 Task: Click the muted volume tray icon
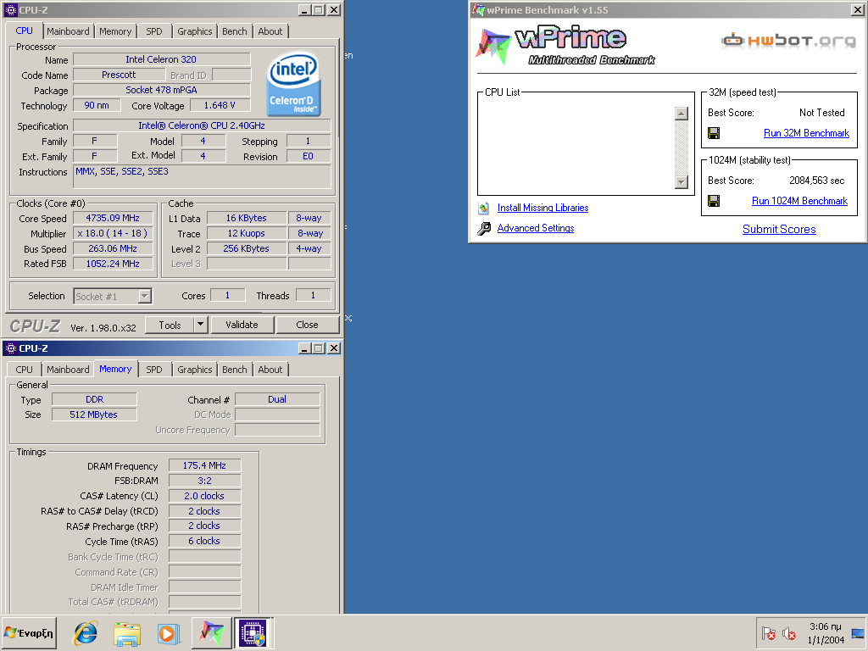789,633
